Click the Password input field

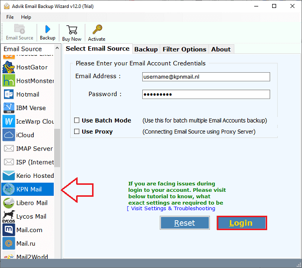click(x=206, y=94)
